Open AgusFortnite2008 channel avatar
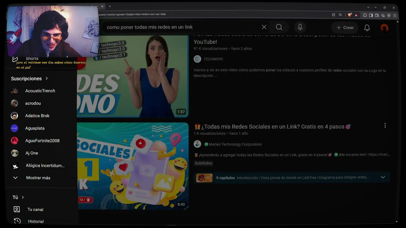The image size is (406, 228). pos(14,141)
